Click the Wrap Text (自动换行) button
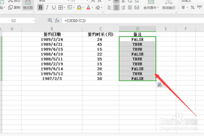Viewport: 204px width, 136px height. tap(169, 7)
